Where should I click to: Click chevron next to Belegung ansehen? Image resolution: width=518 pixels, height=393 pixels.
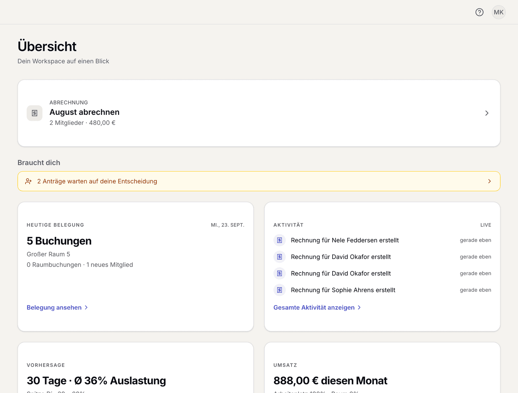(86, 307)
